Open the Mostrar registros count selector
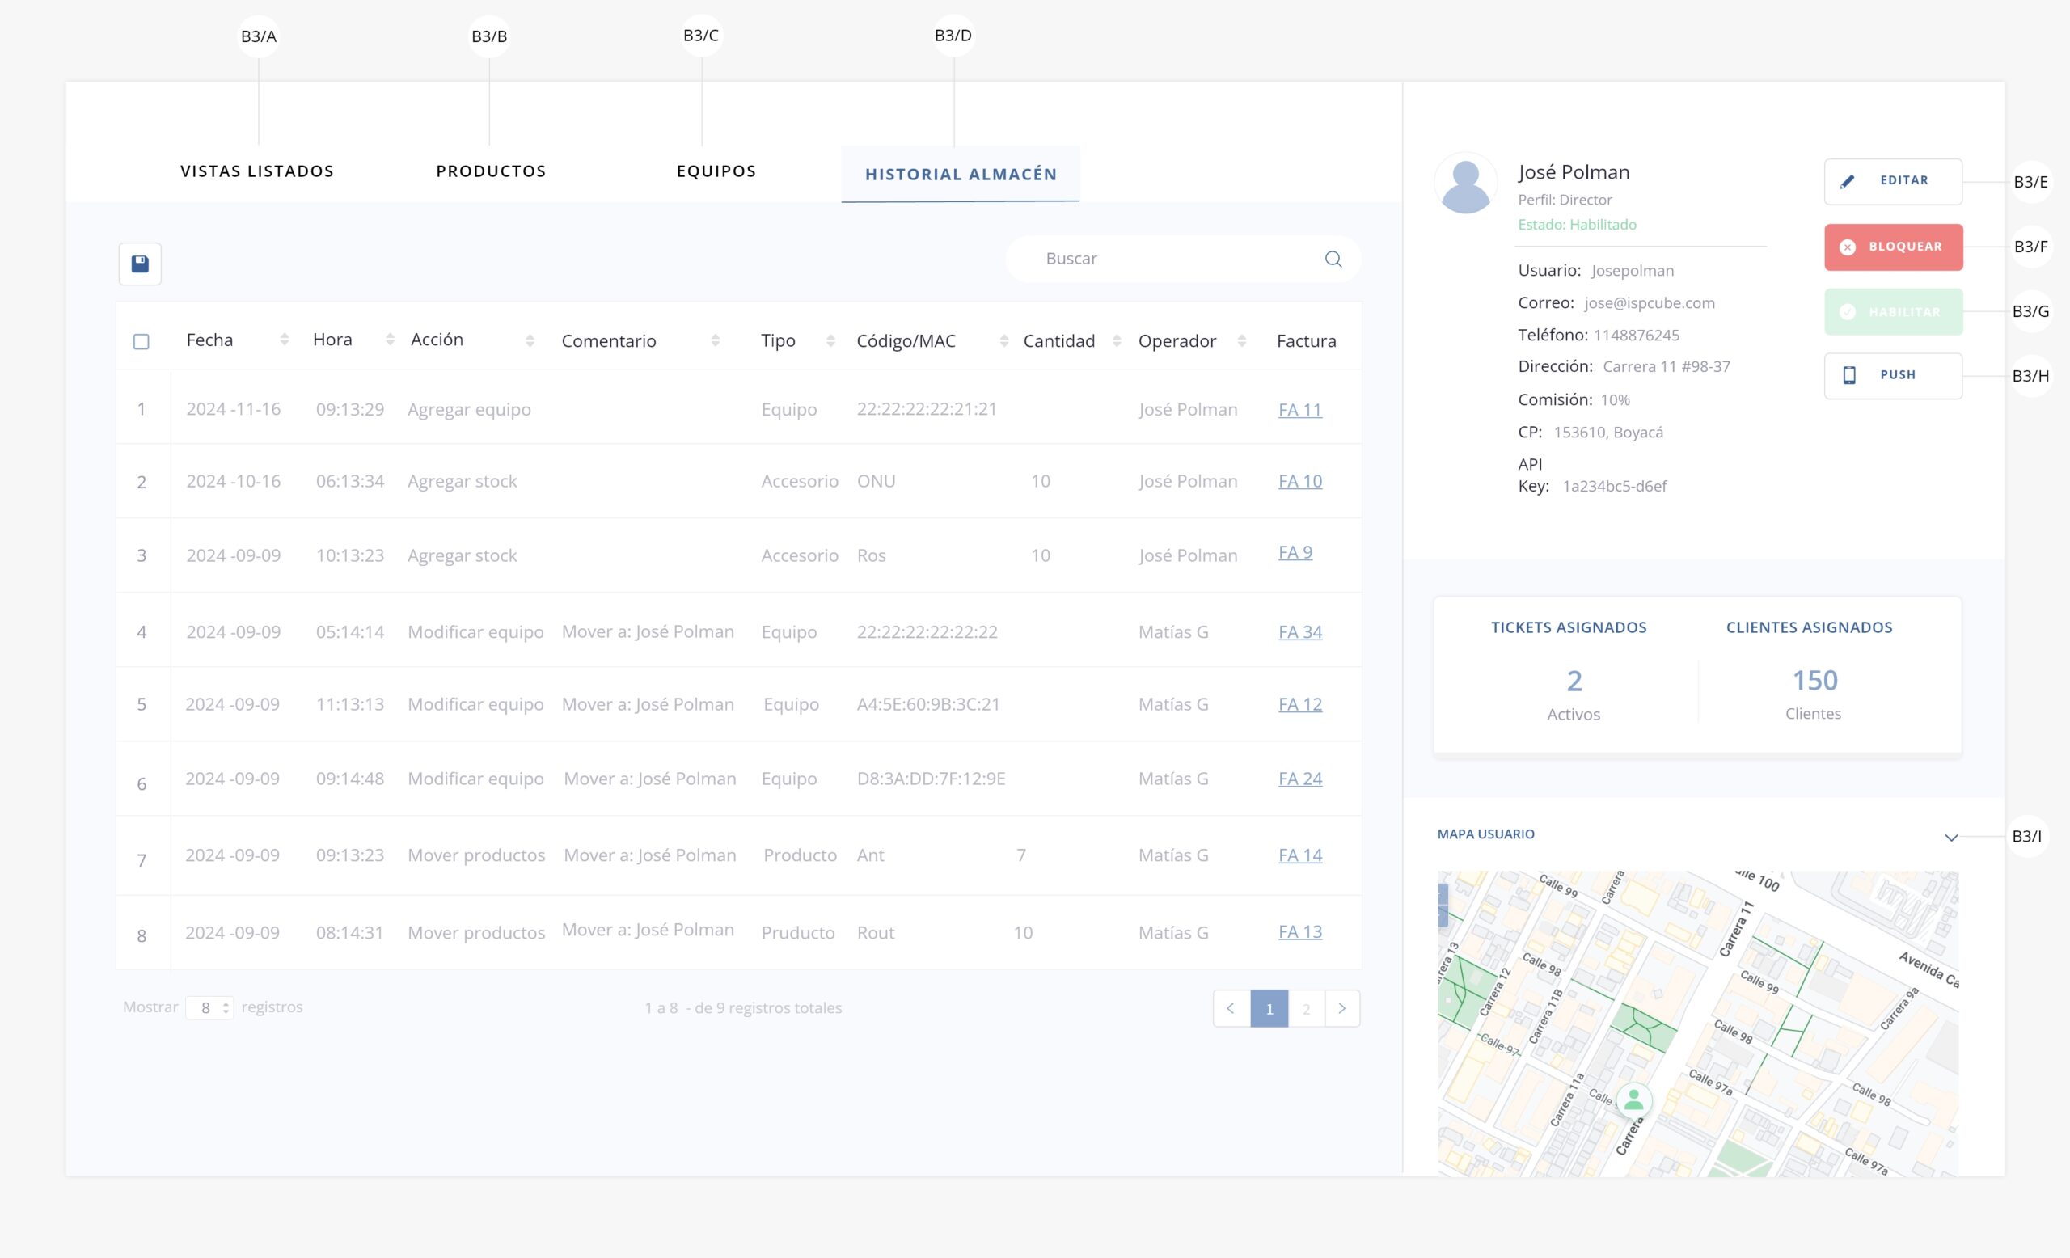This screenshot has height=1258, width=2070. pyautogui.click(x=209, y=1007)
